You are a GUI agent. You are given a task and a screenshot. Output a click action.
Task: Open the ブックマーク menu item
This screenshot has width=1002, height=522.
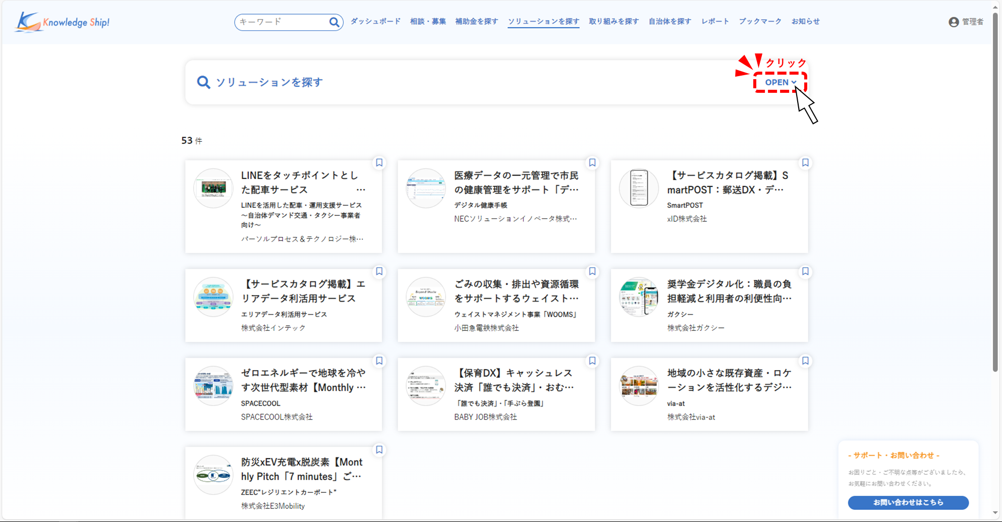pos(760,22)
